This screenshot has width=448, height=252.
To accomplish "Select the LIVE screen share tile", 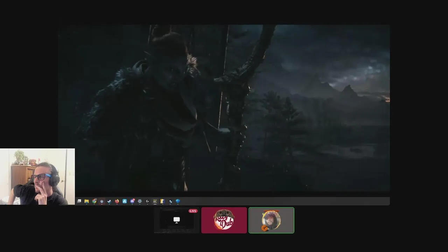I will [x=176, y=220].
